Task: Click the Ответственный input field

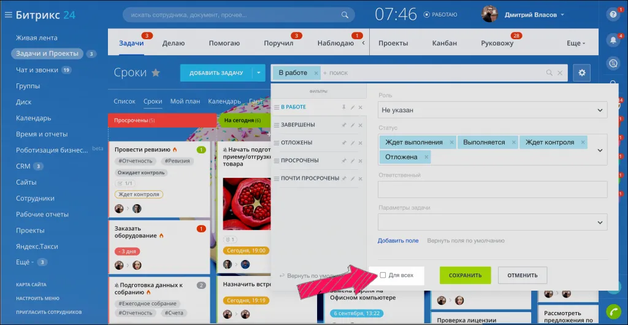Action: coord(492,189)
